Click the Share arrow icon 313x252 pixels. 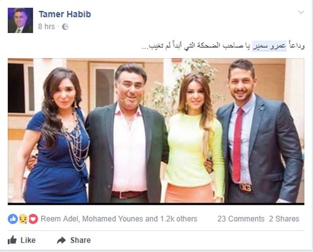point(61,240)
